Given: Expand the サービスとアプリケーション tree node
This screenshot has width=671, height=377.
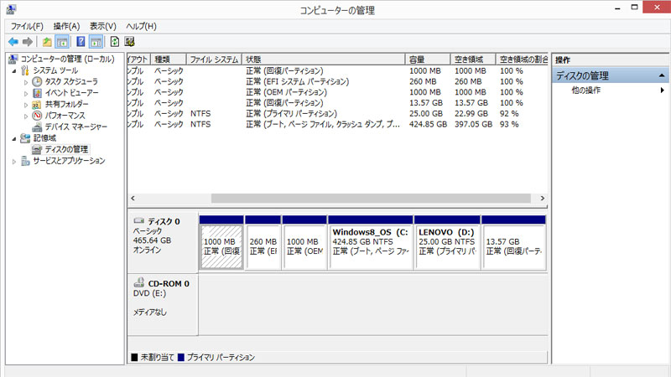Looking at the screenshot, I should coord(14,160).
